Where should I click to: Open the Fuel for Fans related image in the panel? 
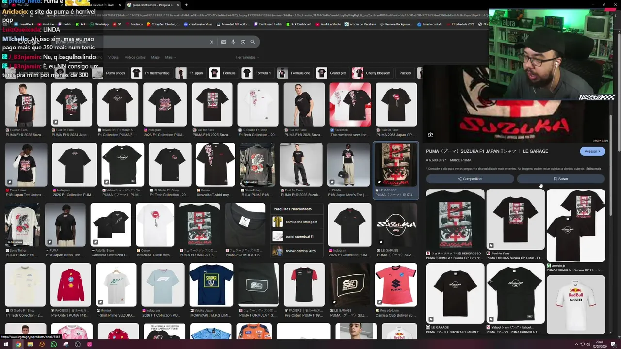516,219
